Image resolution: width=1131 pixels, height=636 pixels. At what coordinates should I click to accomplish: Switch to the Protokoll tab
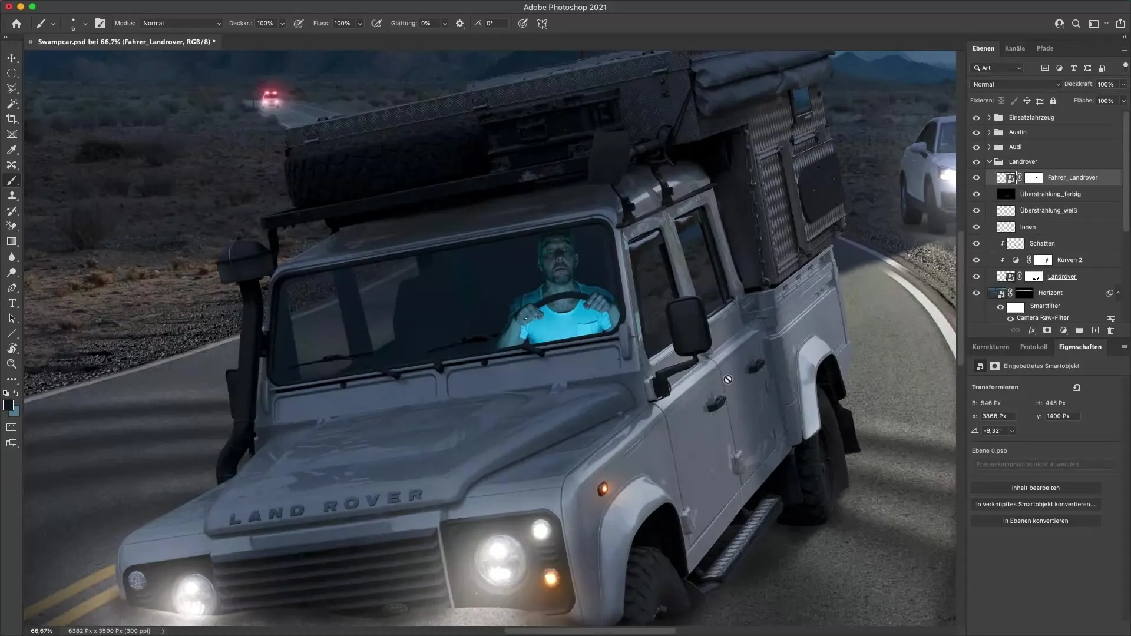1033,347
